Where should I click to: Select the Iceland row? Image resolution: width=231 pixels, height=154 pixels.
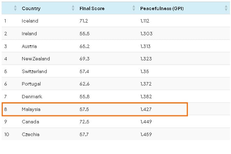(30, 21)
